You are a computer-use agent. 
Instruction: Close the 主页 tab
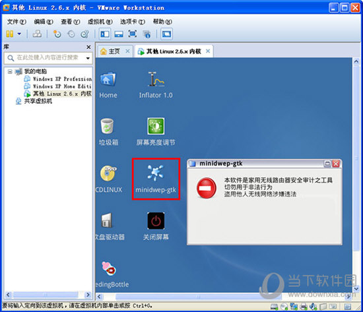[x=127, y=51]
